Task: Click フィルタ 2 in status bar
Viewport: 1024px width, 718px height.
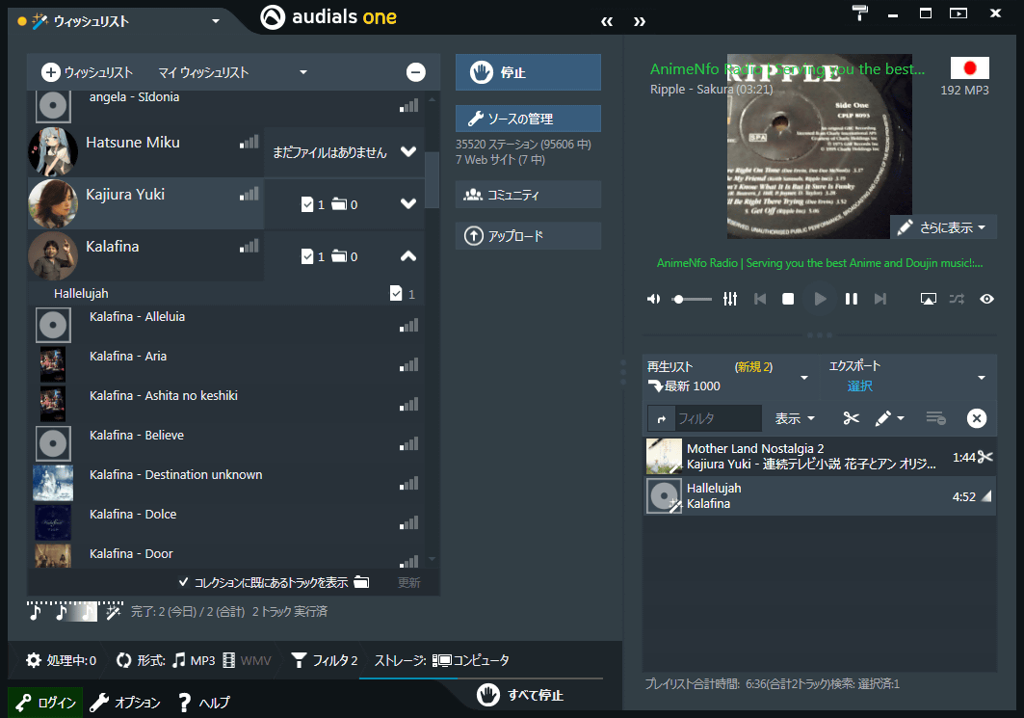Action: [325, 660]
